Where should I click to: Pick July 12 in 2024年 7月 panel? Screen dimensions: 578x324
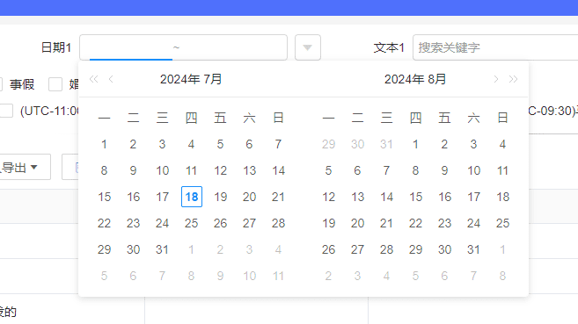(221, 170)
